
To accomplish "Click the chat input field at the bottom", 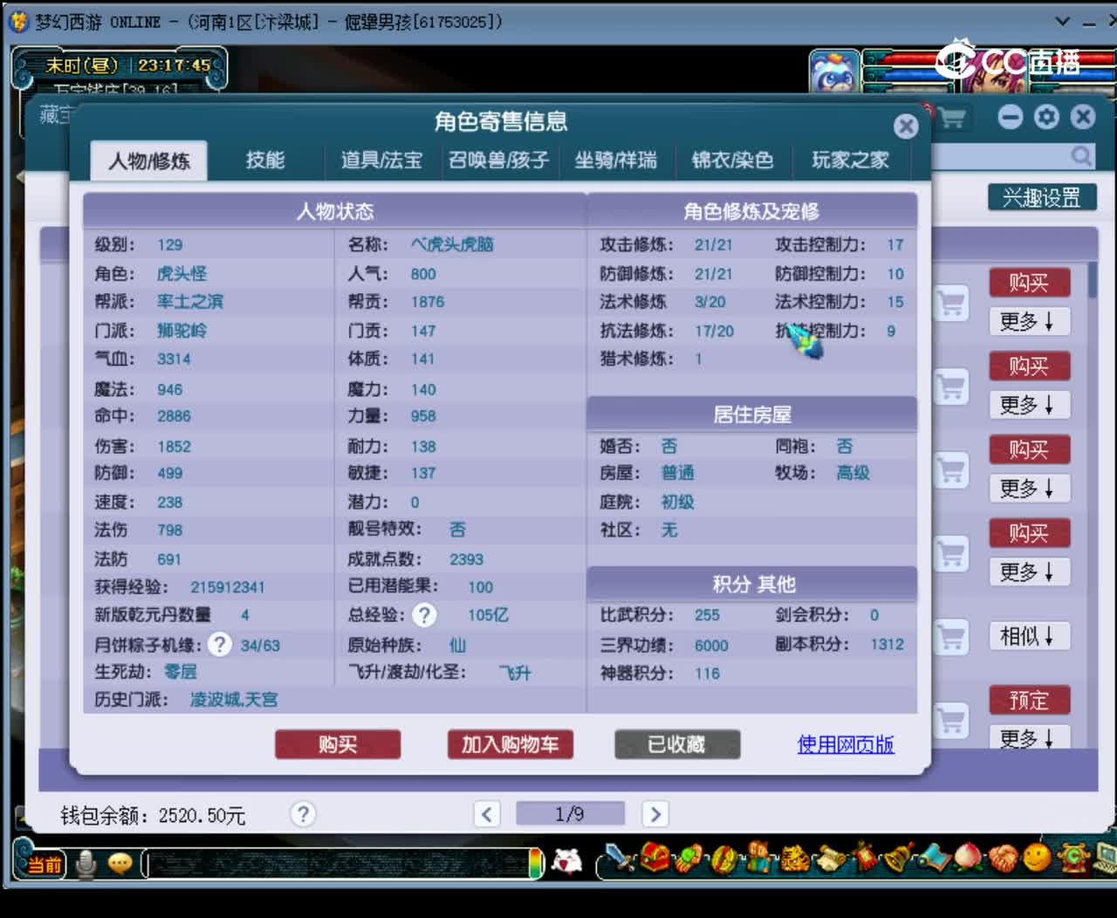I will click(x=336, y=864).
